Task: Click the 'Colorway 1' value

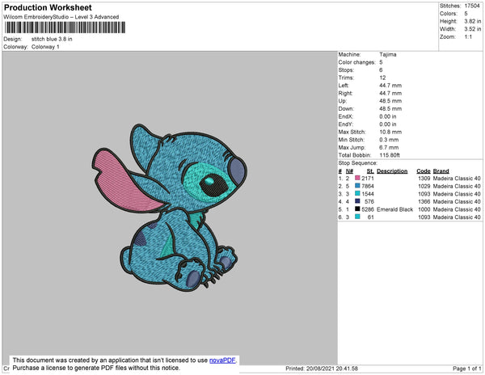Action: click(45, 47)
